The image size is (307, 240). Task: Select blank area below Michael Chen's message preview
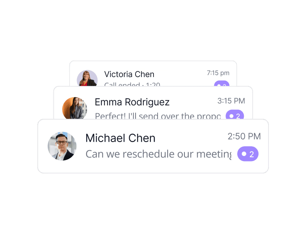[153, 166]
